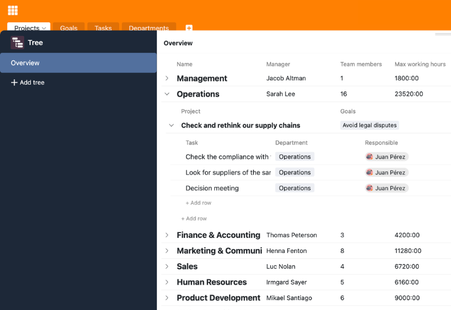Select the Operations department name

[x=198, y=94]
